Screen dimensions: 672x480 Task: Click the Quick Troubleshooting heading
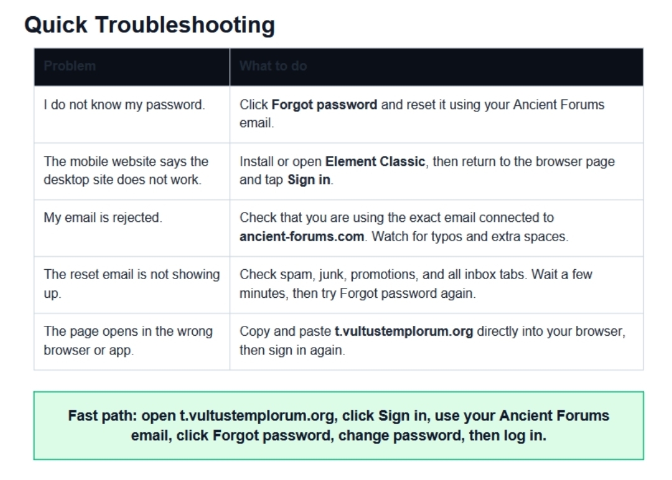pos(149,25)
